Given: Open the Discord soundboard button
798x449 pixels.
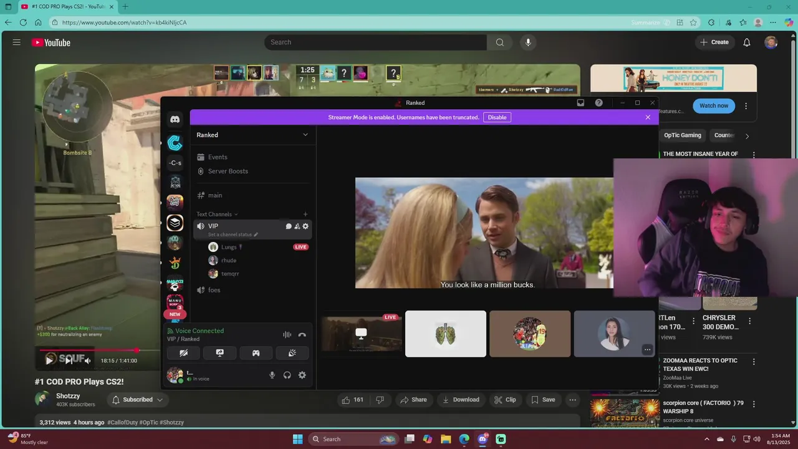Looking at the screenshot, I should click(x=292, y=353).
